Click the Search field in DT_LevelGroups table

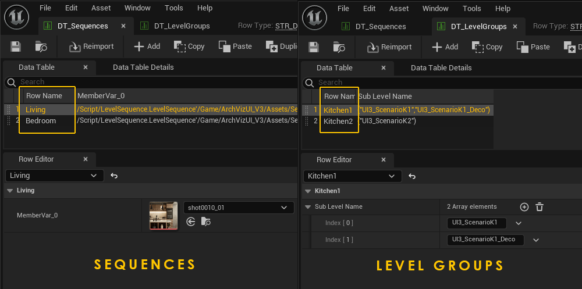pos(442,83)
